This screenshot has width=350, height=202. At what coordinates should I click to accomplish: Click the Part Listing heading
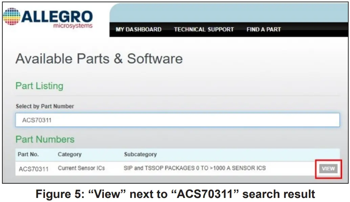pos(40,86)
